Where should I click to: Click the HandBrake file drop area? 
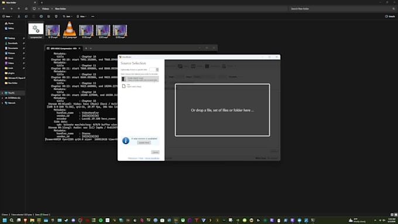pyautogui.click(x=222, y=110)
